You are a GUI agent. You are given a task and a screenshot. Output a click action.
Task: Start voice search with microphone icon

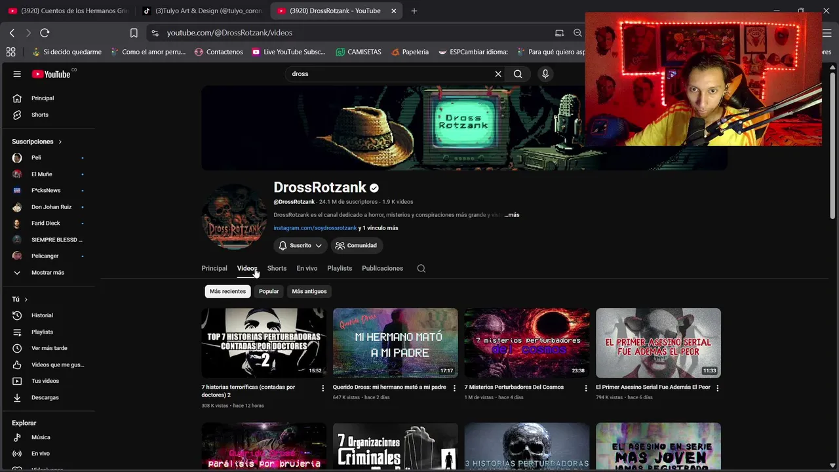(545, 74)
